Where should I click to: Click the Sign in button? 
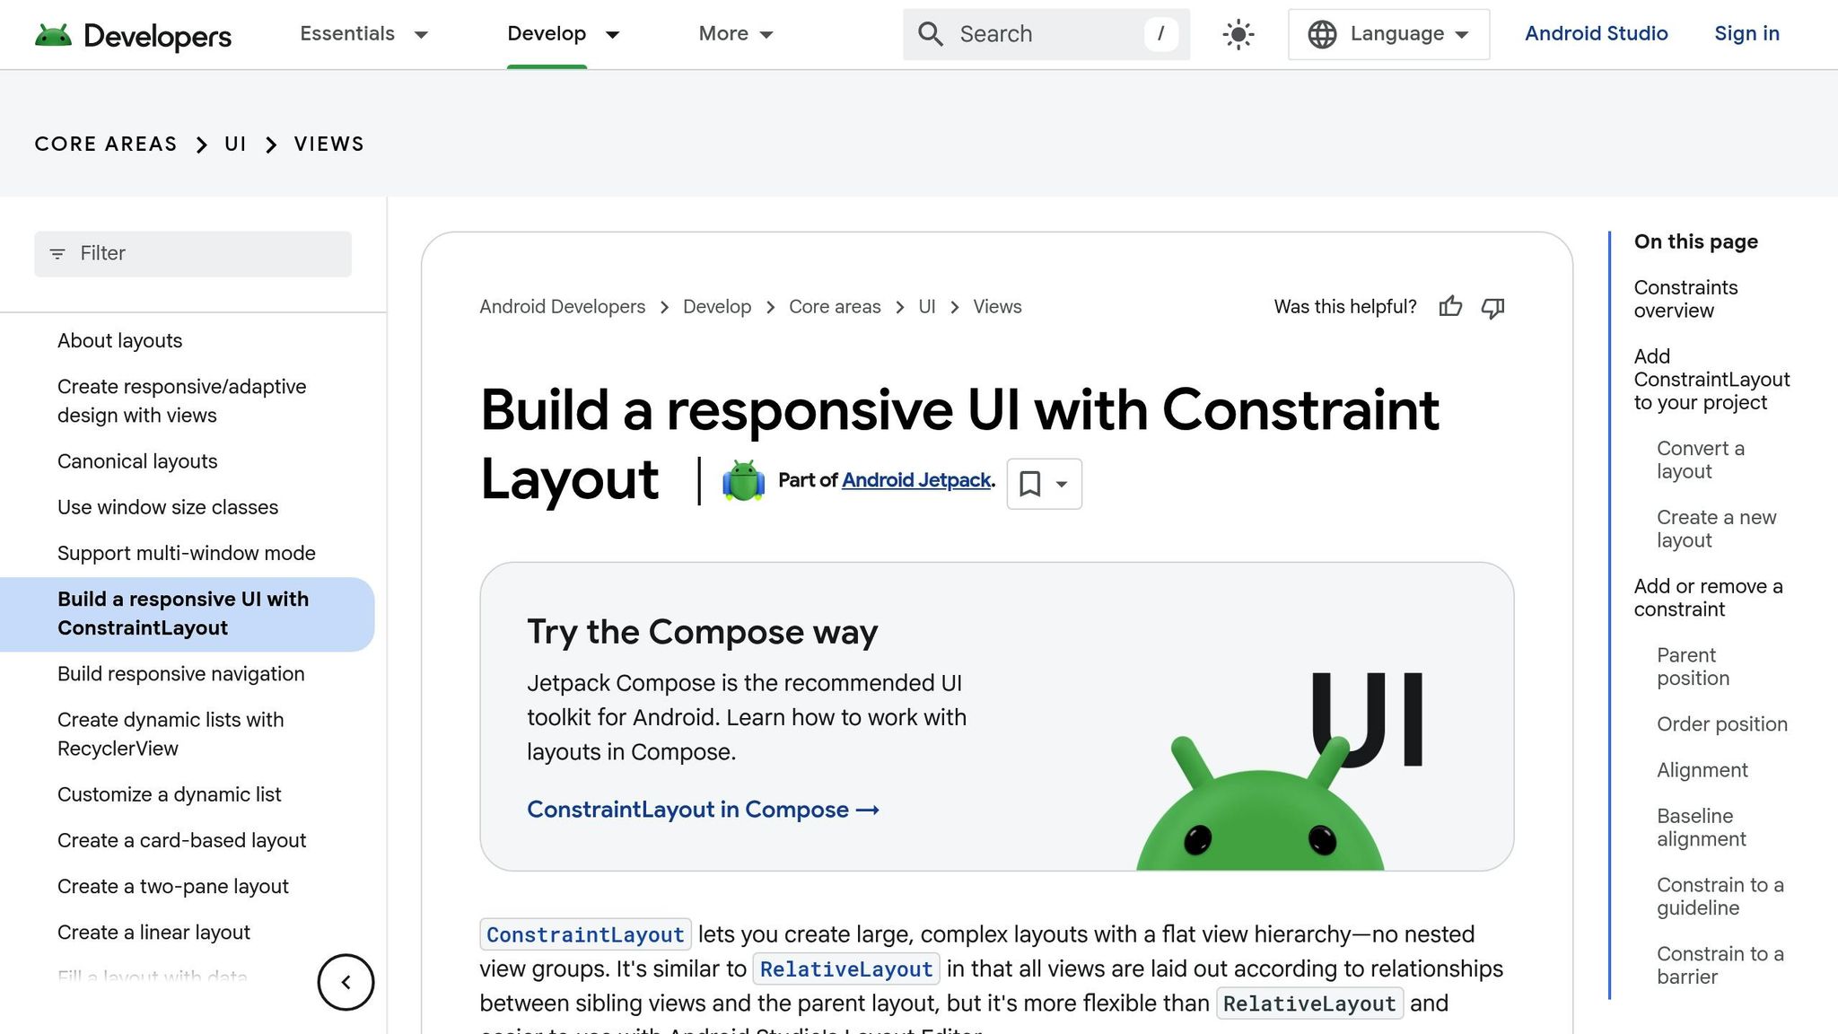[x=1746, y=34]
